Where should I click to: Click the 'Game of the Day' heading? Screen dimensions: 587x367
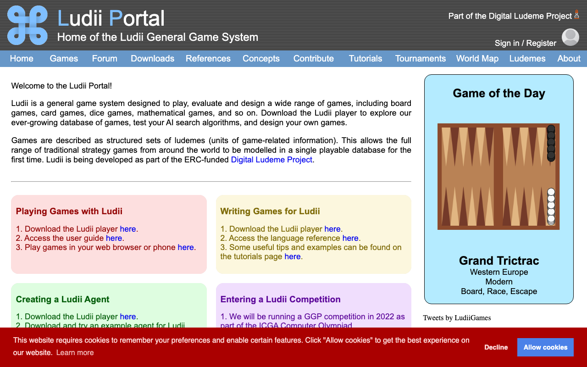pyautogui.click(x=499, y=93)
